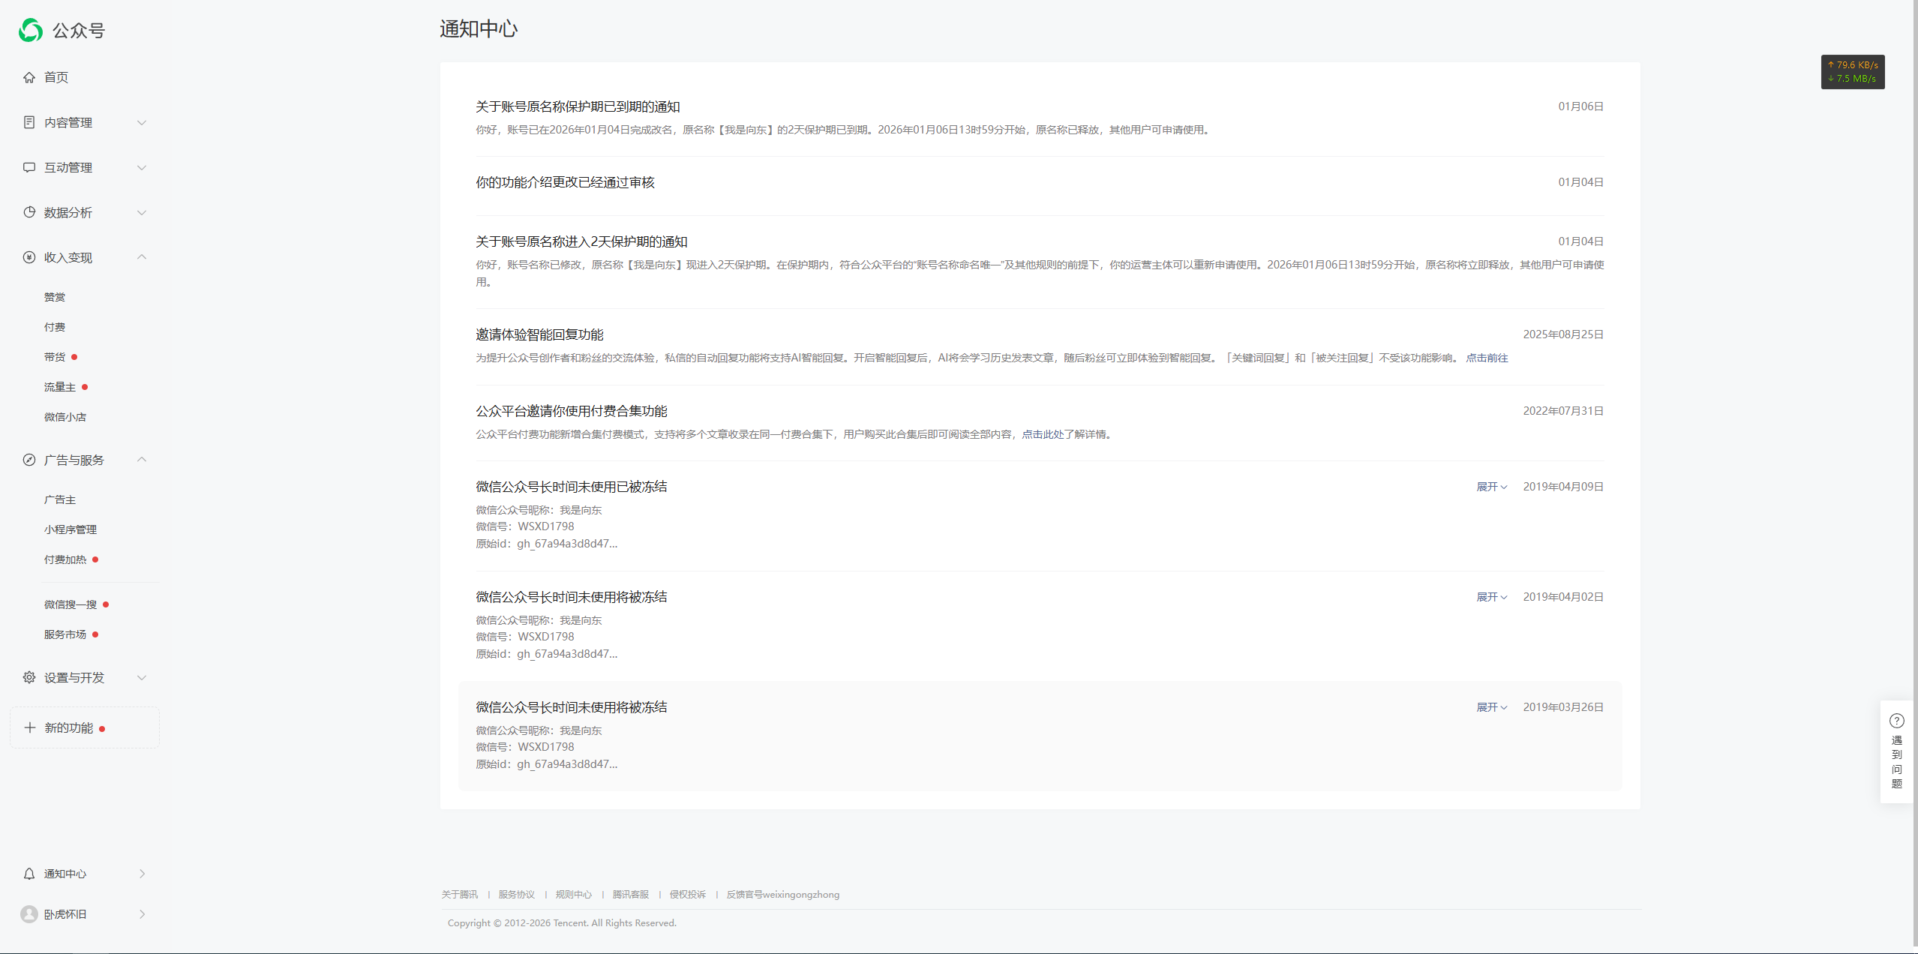
Task: Collapse the 收入变现 section chevron
Action: 142,257
